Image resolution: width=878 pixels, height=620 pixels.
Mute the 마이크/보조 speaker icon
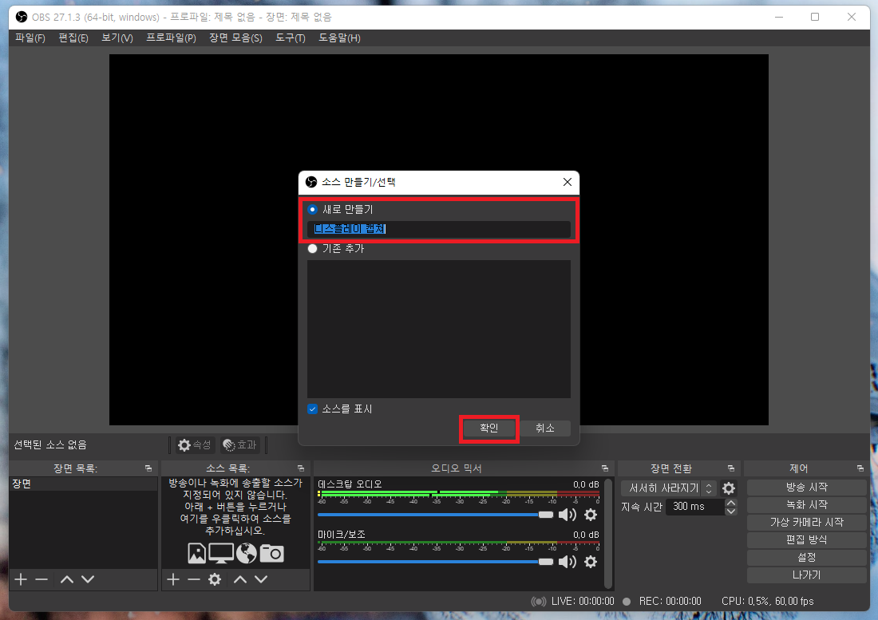pyautogui.click(x=568, y=562)
